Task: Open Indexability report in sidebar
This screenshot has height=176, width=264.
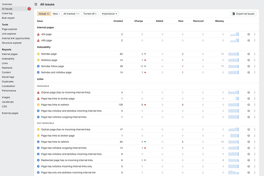Action: [8, 59]
